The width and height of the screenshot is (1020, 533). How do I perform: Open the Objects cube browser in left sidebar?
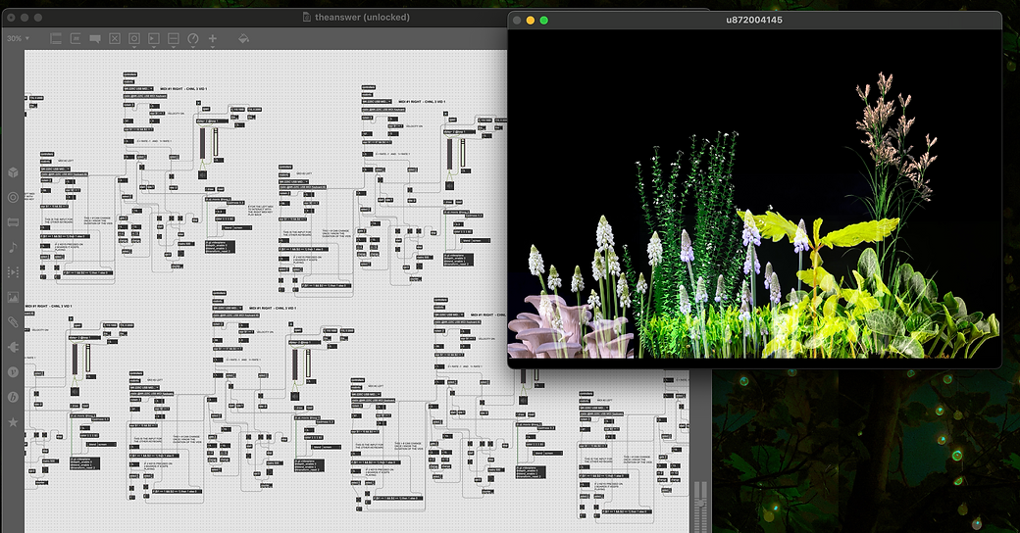13,172
